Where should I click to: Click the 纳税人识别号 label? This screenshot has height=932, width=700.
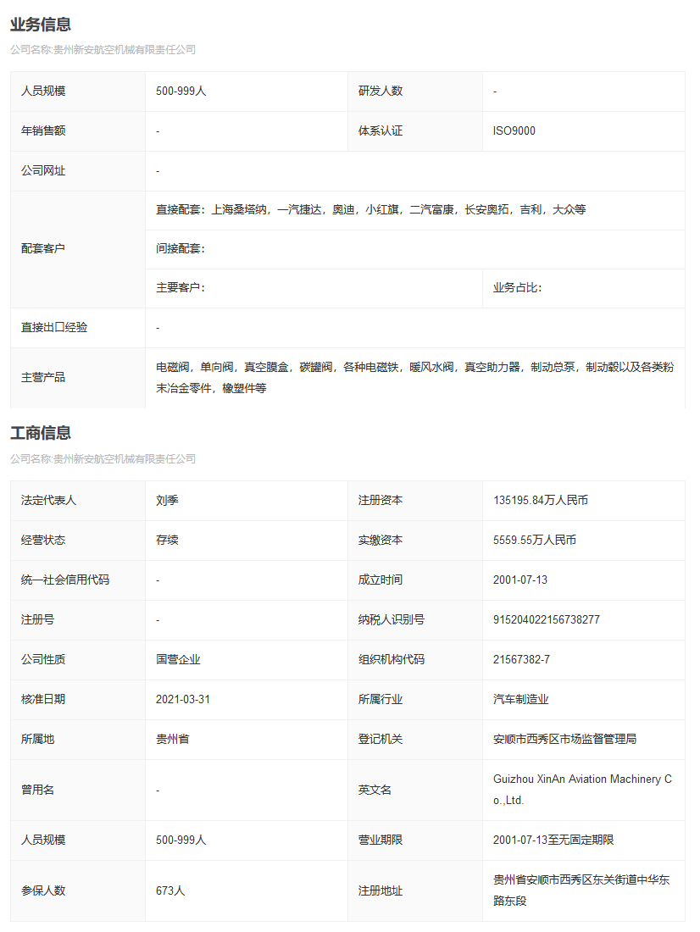(391, 620)
